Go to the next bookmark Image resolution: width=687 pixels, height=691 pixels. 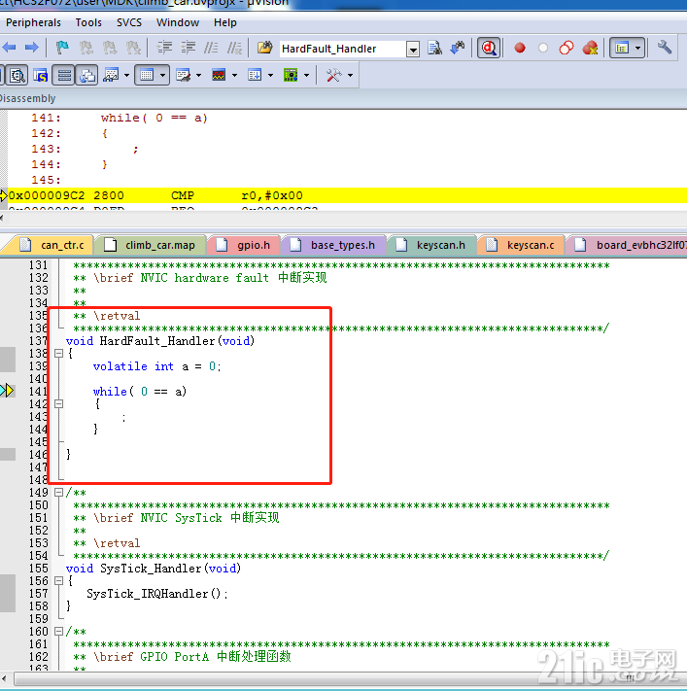pos(109,48)
